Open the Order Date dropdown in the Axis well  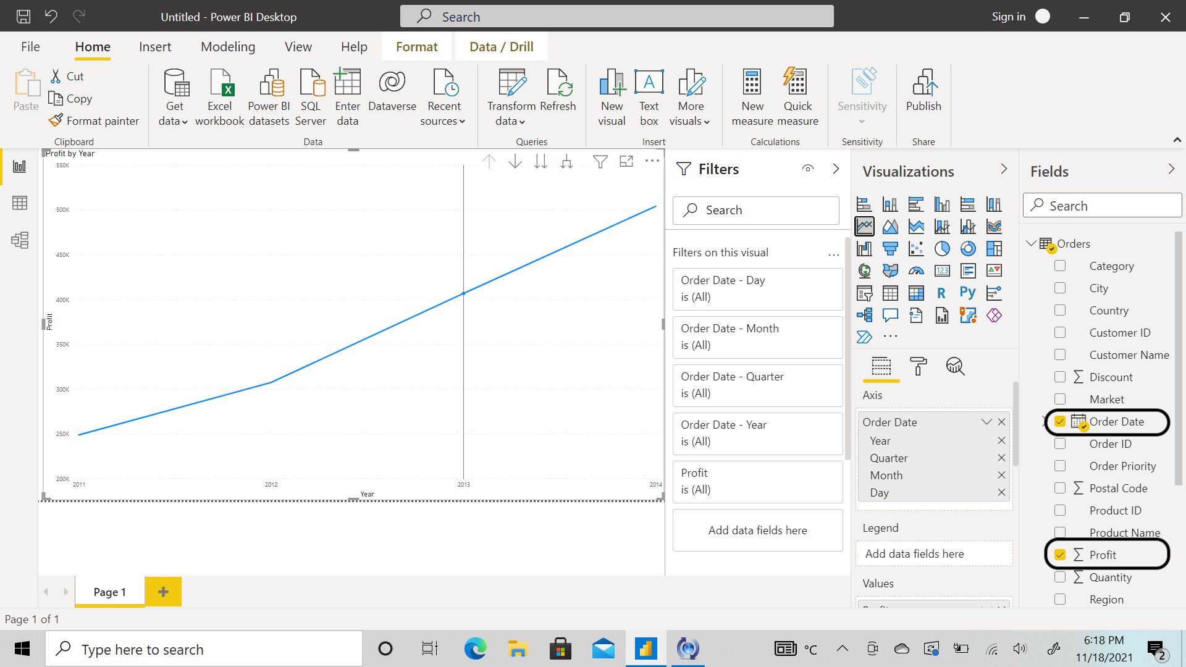coord(986,422)
